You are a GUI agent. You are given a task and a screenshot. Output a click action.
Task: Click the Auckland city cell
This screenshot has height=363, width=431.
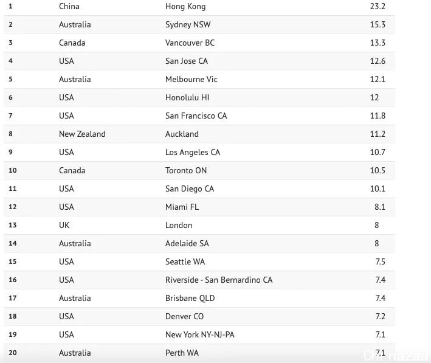pyautogui.click(x=182, y=134)
